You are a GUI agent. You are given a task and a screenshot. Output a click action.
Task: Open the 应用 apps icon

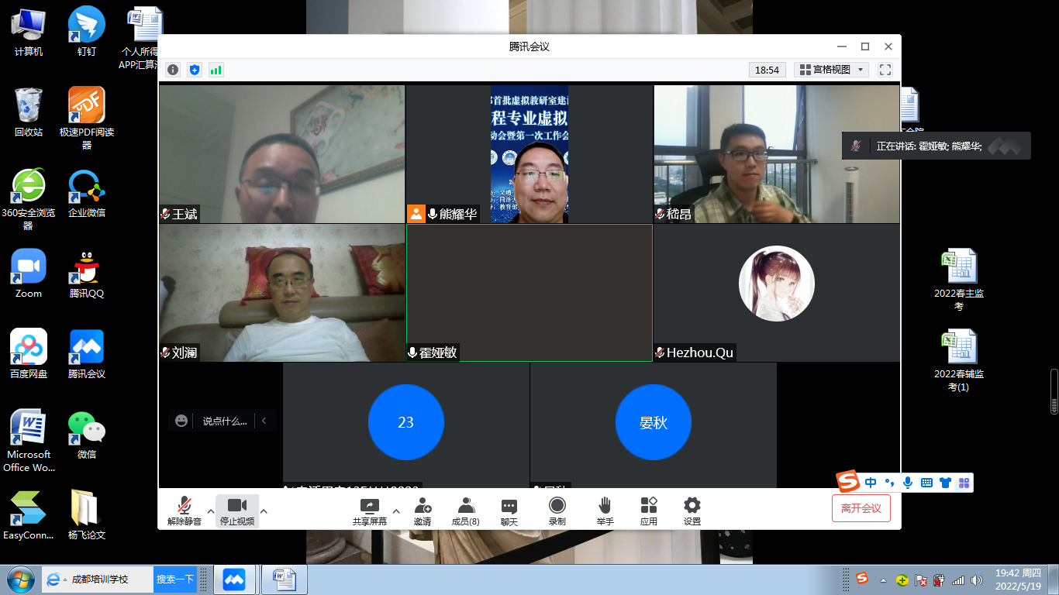click(x=649, y=511)
